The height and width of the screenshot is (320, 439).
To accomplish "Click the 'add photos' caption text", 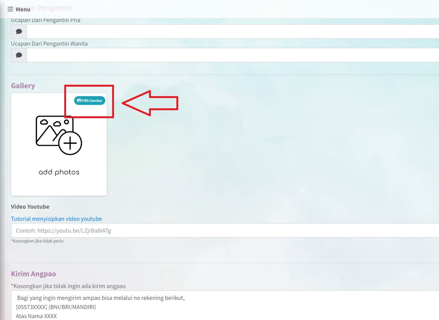I will click(x=59, y=173).
